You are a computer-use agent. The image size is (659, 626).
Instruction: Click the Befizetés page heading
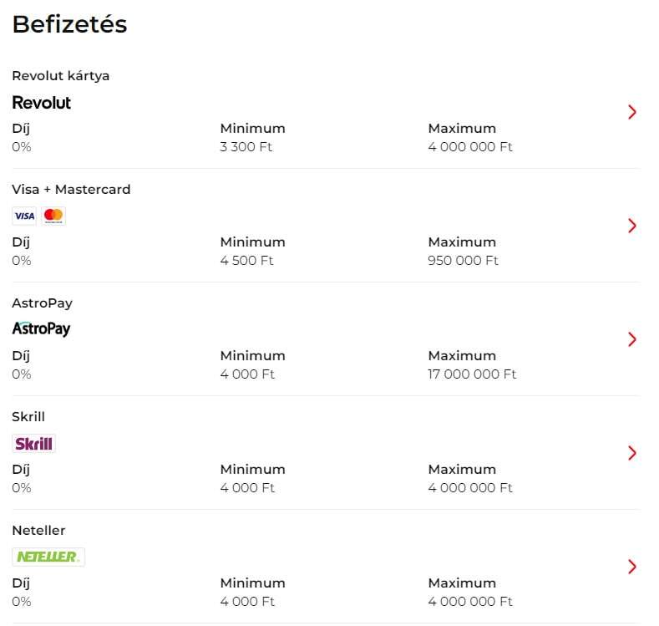click(70, 24)
